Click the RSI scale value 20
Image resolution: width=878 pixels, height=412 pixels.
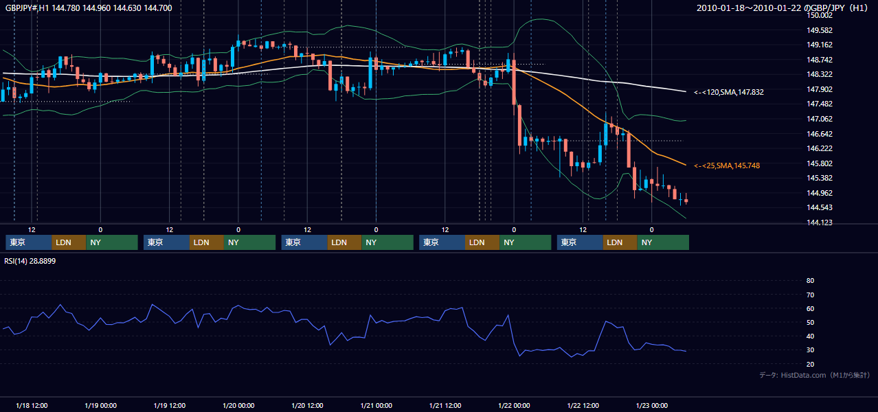click(810, 364)
